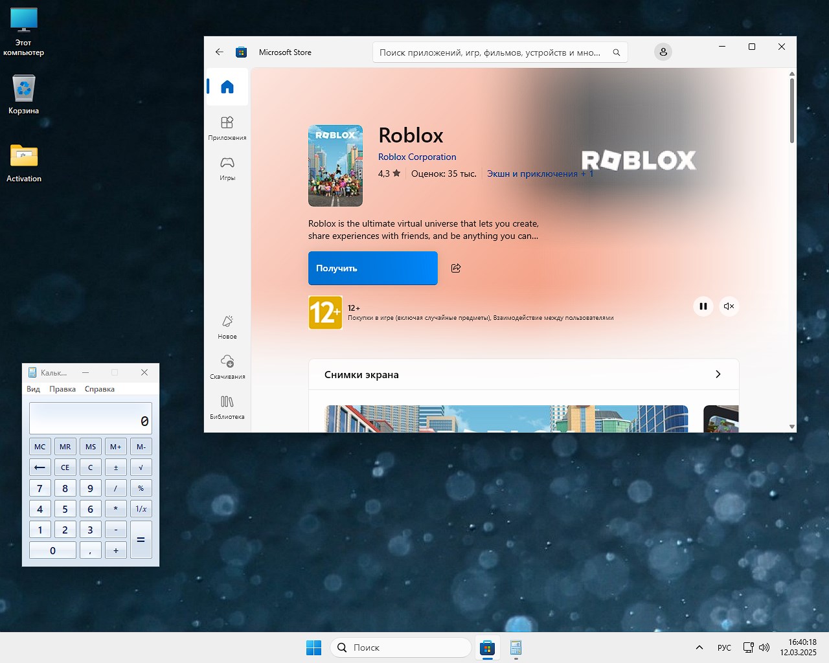Screen dimensions: 829x663
Task: Click MS memory store in Calculator
Action: tap(91, 447)
